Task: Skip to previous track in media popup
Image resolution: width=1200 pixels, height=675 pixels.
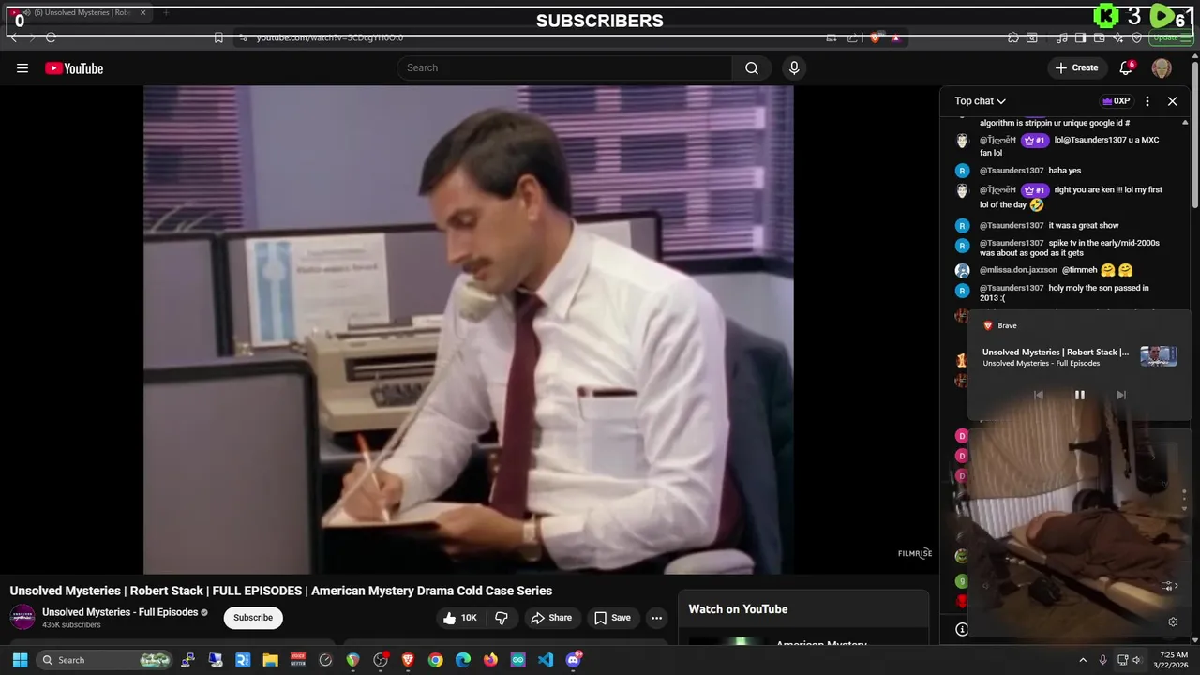Action: tap(1038, 395)
